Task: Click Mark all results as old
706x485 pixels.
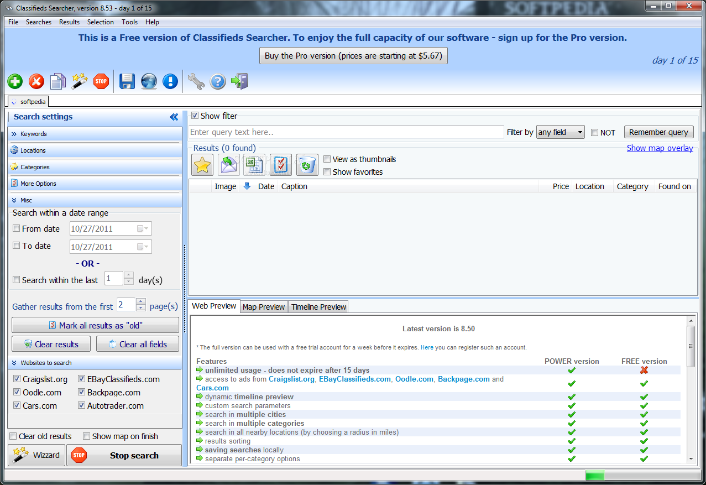Action: (x=95, y=325)
